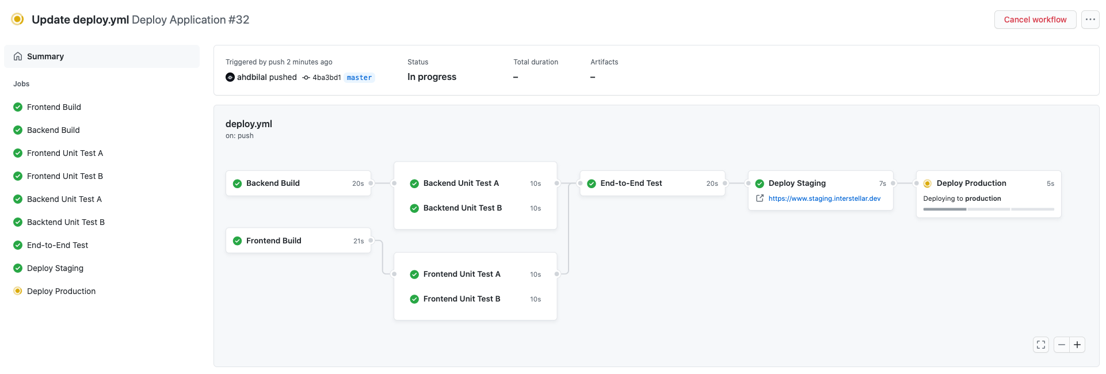Click the fullscreen graph icon
This screenshot has width=1106, height=374.
(1040, 345)
